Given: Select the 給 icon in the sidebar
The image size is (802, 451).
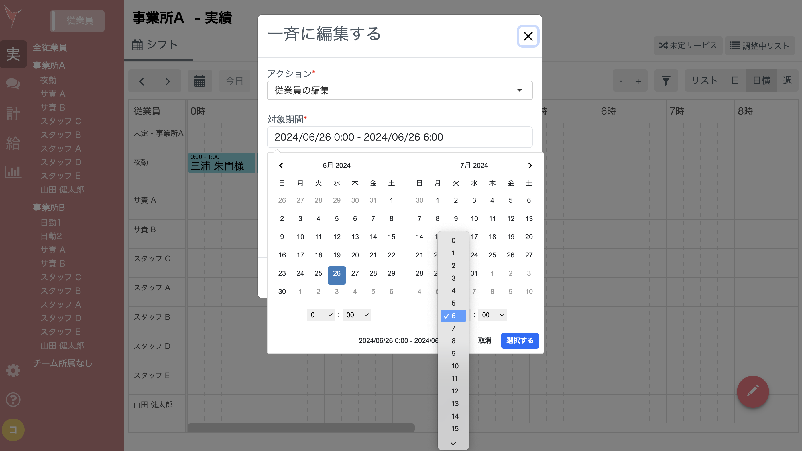Looking at the screenshot, I should pyautogui.click(x=13, y=143).
